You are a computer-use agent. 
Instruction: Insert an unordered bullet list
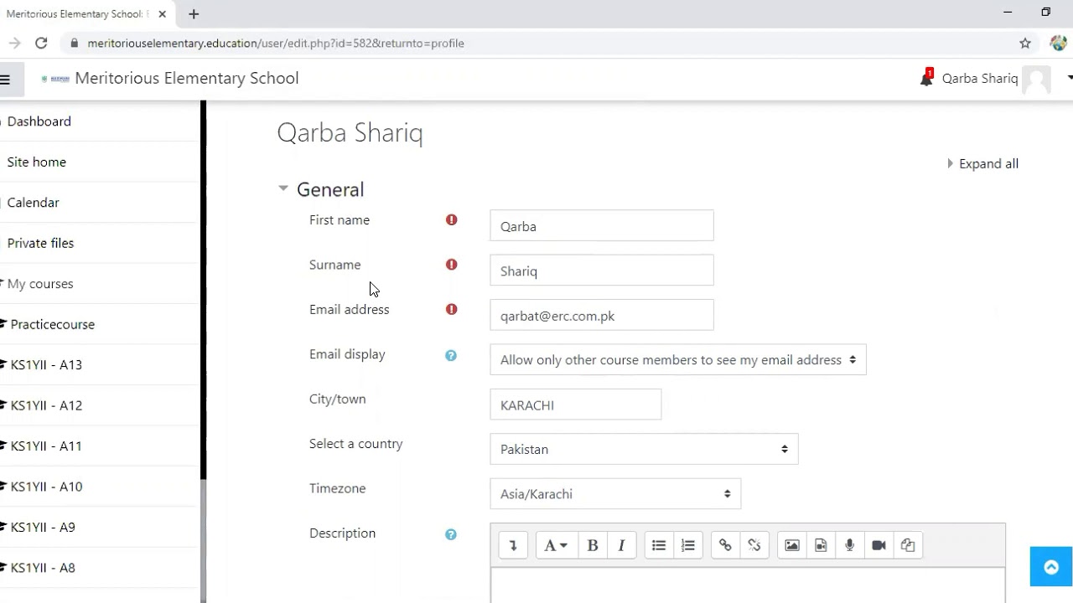coord(659,545)
